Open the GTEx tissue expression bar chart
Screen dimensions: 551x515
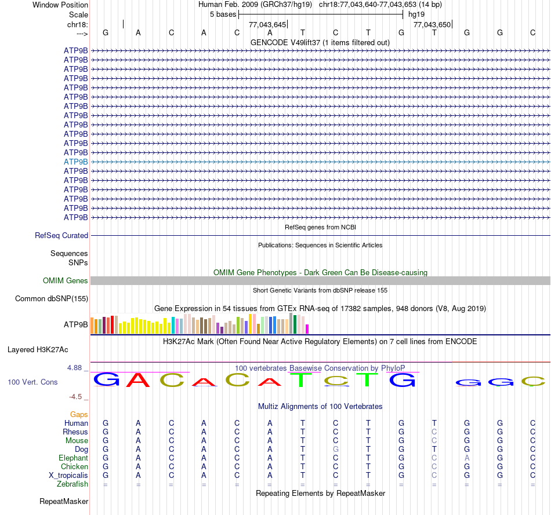[200, 323]
